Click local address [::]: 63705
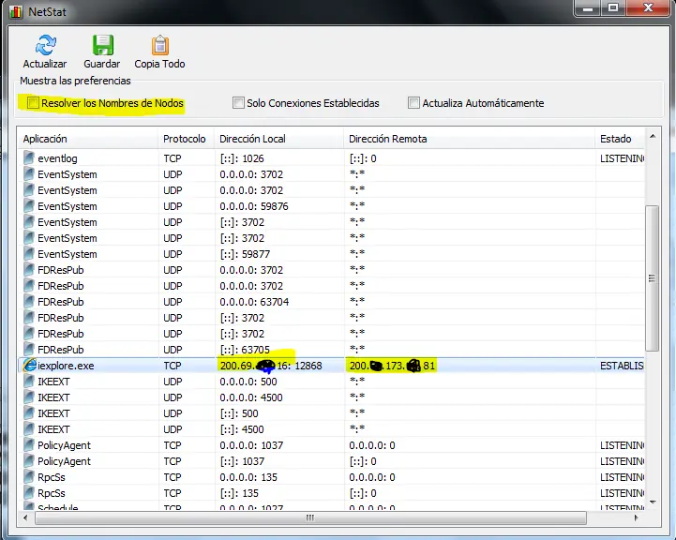Viewport: 676px width, 540px height. coord(245,350)
